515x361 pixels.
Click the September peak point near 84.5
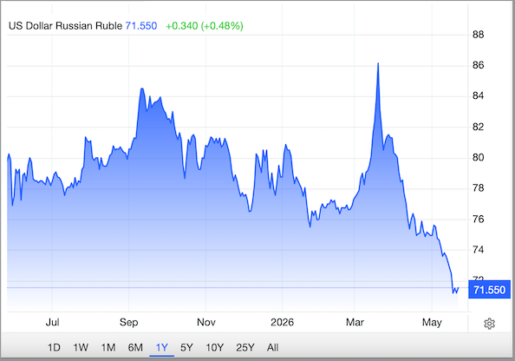click(x=142, y=89)
